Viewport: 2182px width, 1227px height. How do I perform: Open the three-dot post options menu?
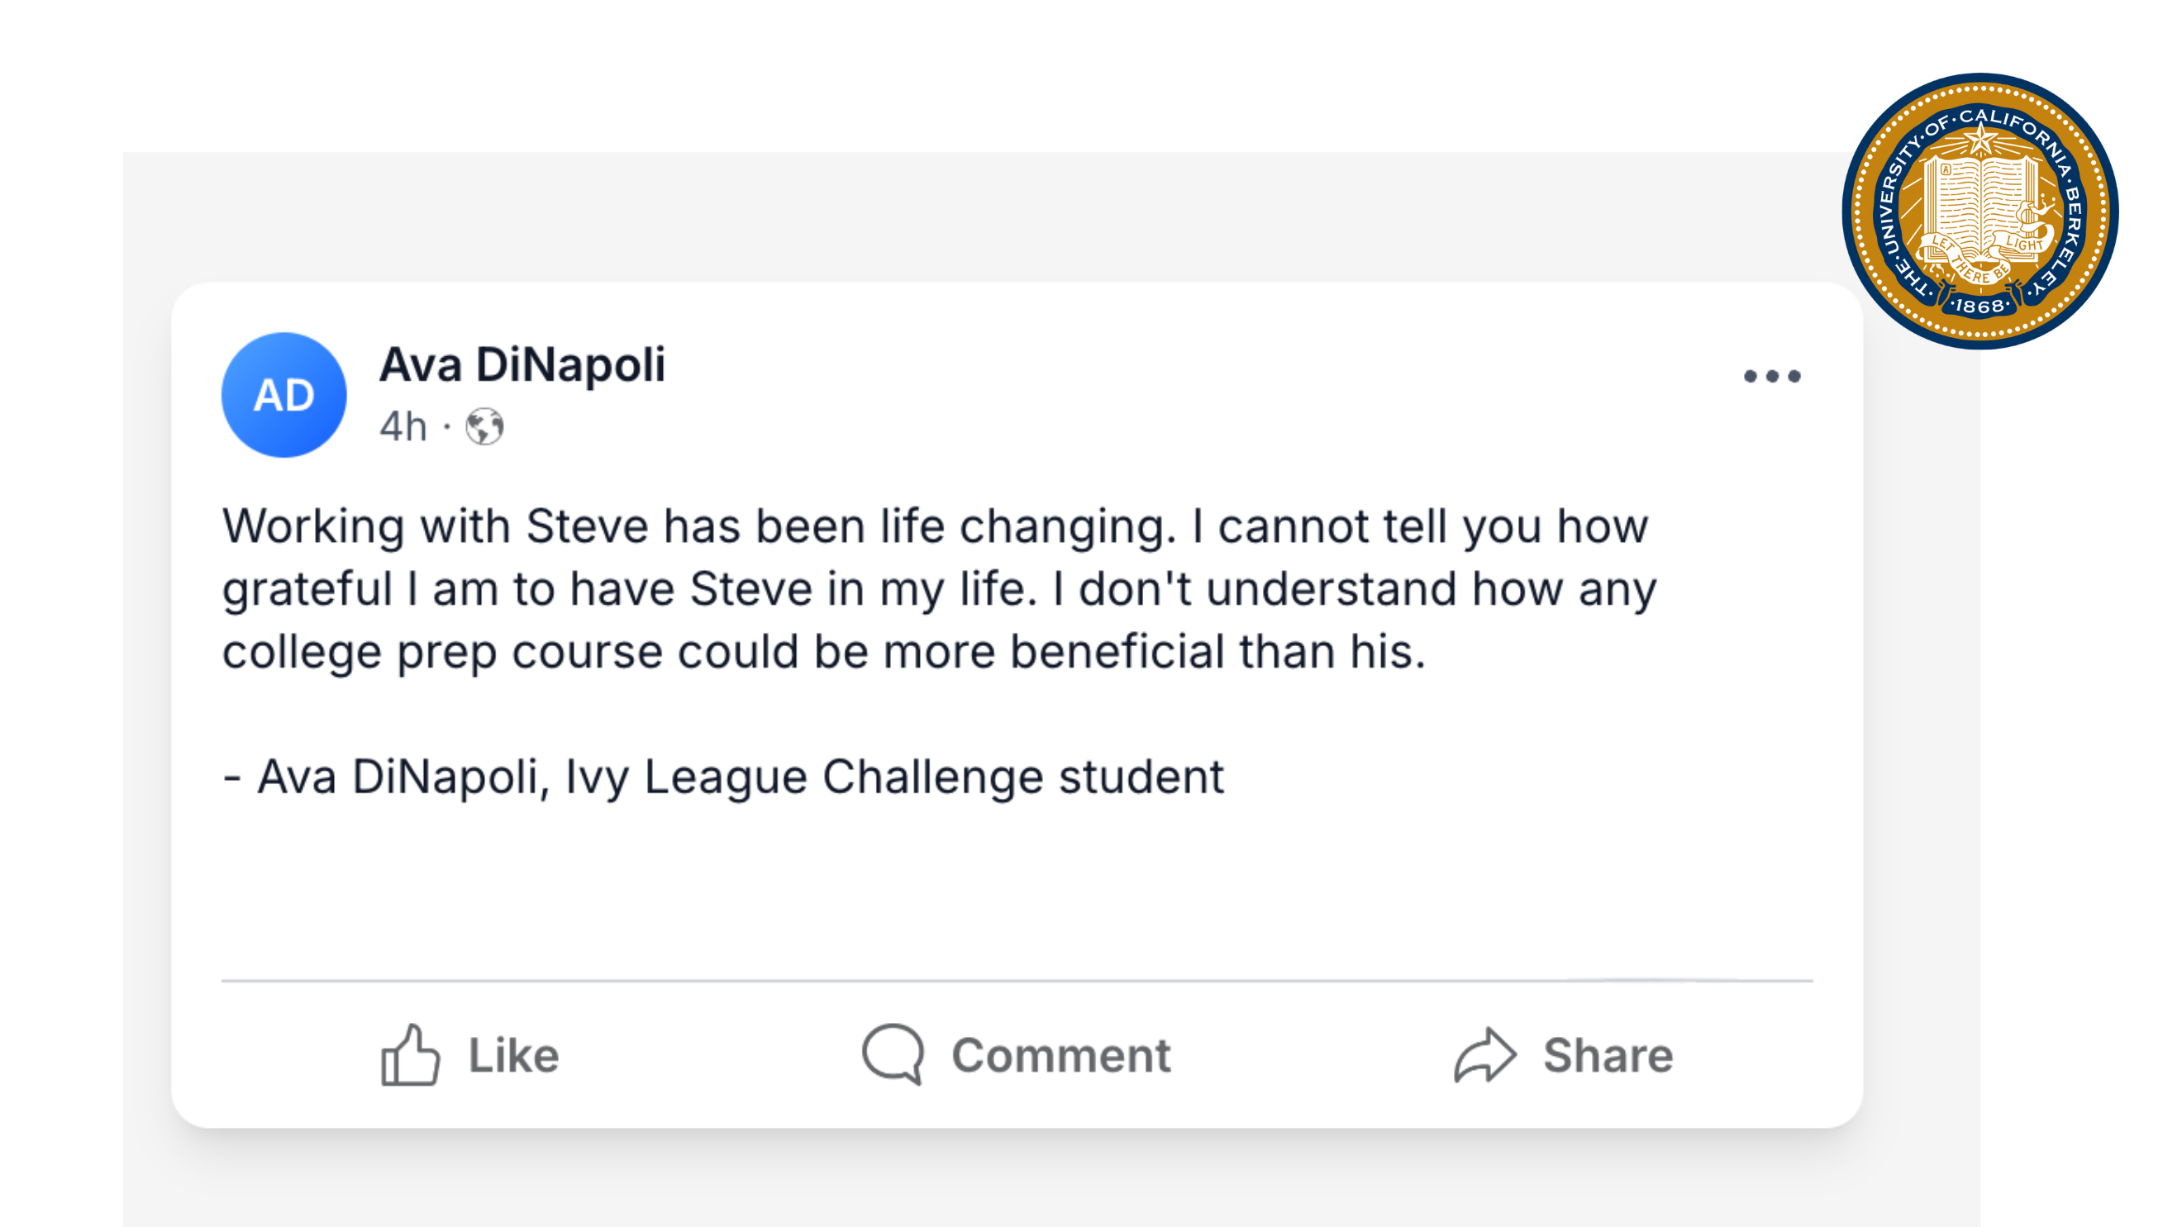[1772, 376]
